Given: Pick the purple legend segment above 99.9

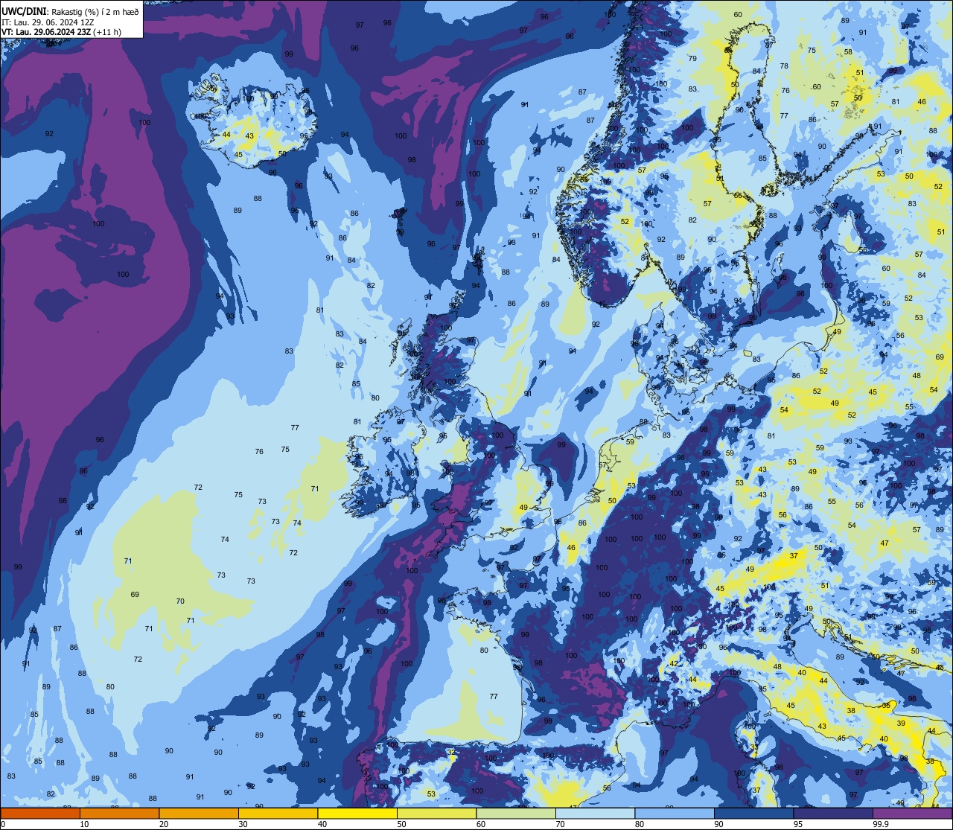Looking at the screenshot, I should pos(912,814).
